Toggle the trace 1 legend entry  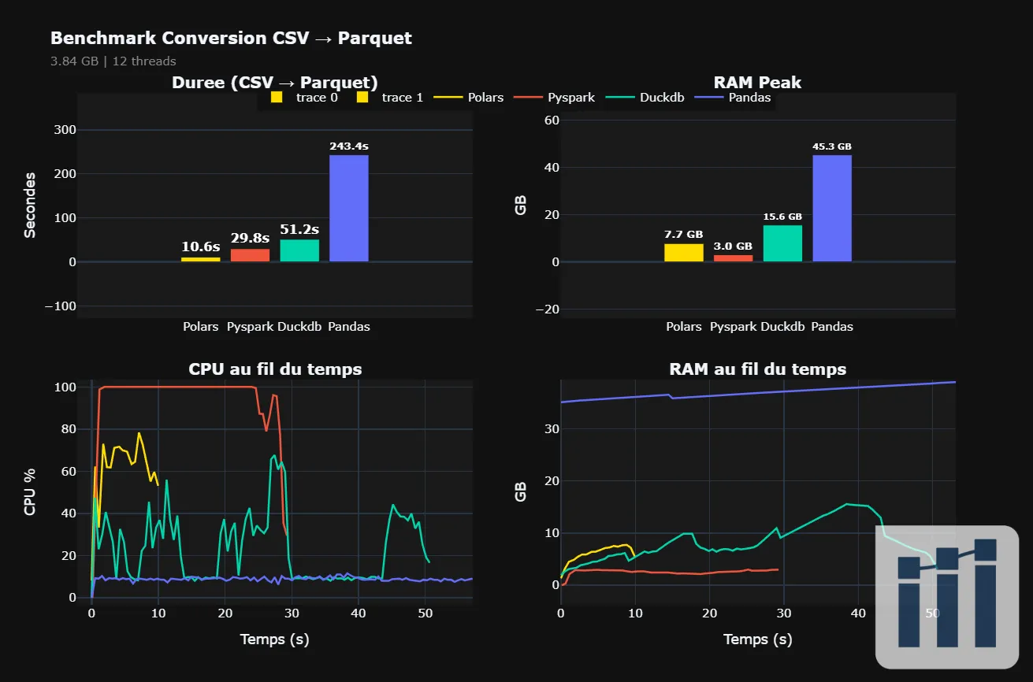click(x=390, y=98)
